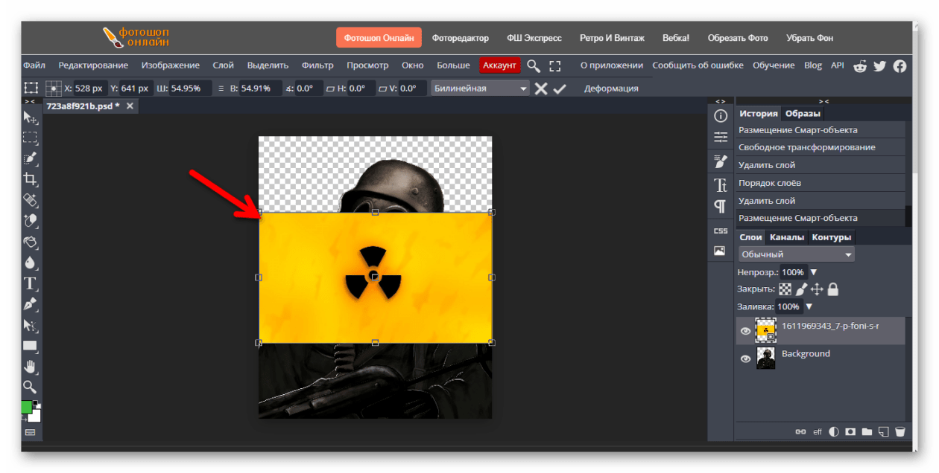Open the Обычный blend mode dropdown
The image size is (939, 473).
pyautogui.click(x=796, y=254)
